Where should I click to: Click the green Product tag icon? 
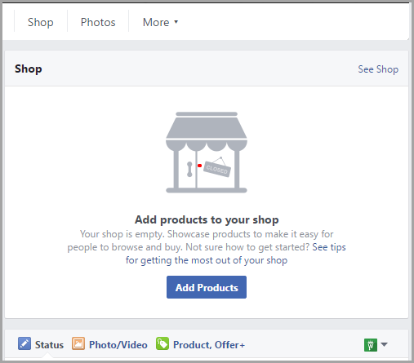(x=162, y=343)
